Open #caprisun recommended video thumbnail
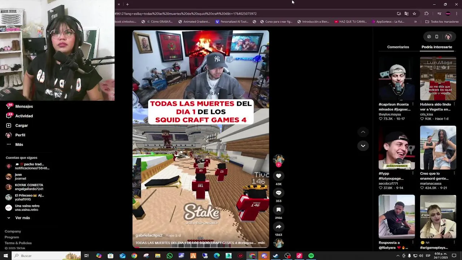Screen dimensions: 462x260 click(397, 79)
